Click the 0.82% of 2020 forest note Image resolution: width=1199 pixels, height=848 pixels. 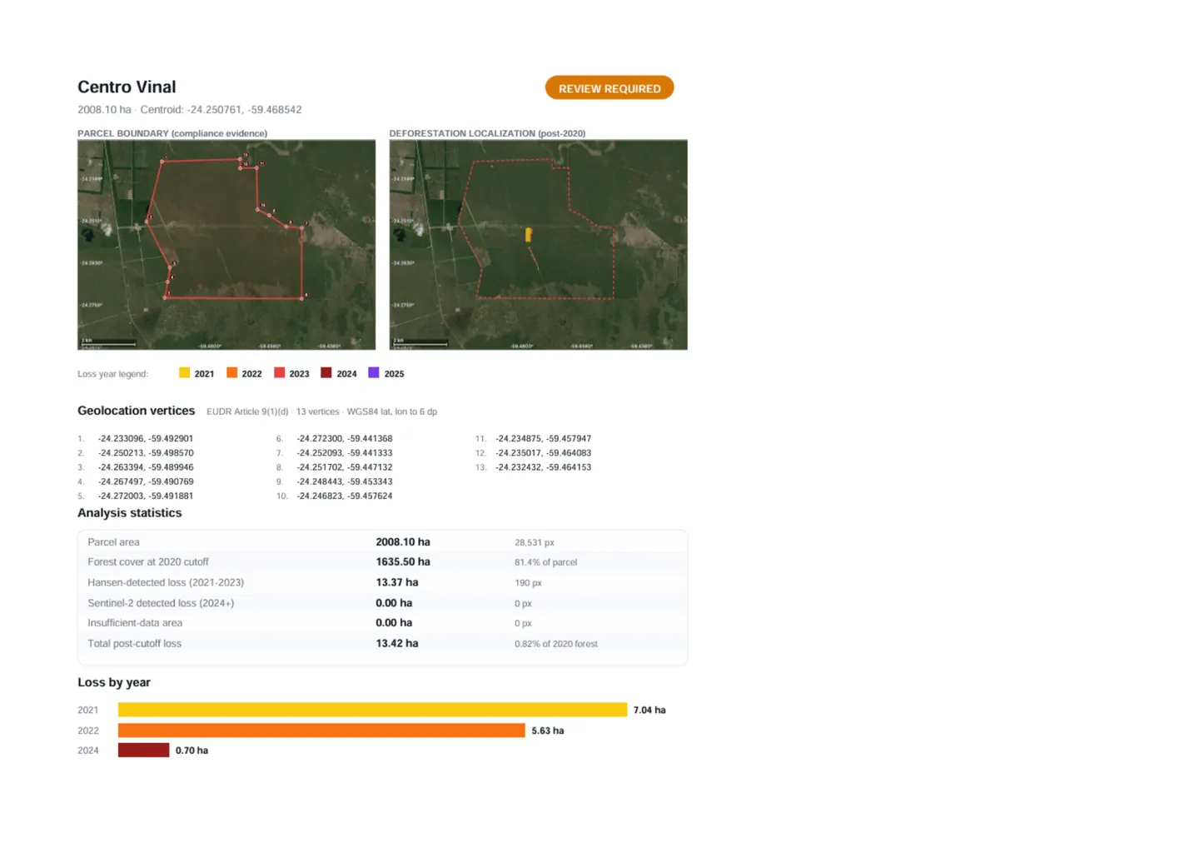point(556,644)
